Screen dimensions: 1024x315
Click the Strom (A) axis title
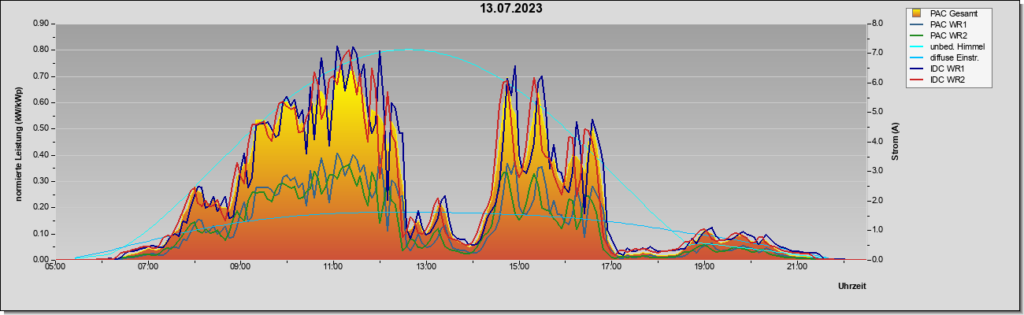pos(896,142)
